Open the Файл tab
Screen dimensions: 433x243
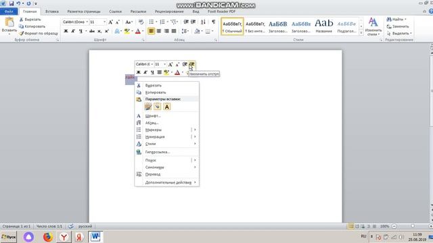click(x=9, y=11)
